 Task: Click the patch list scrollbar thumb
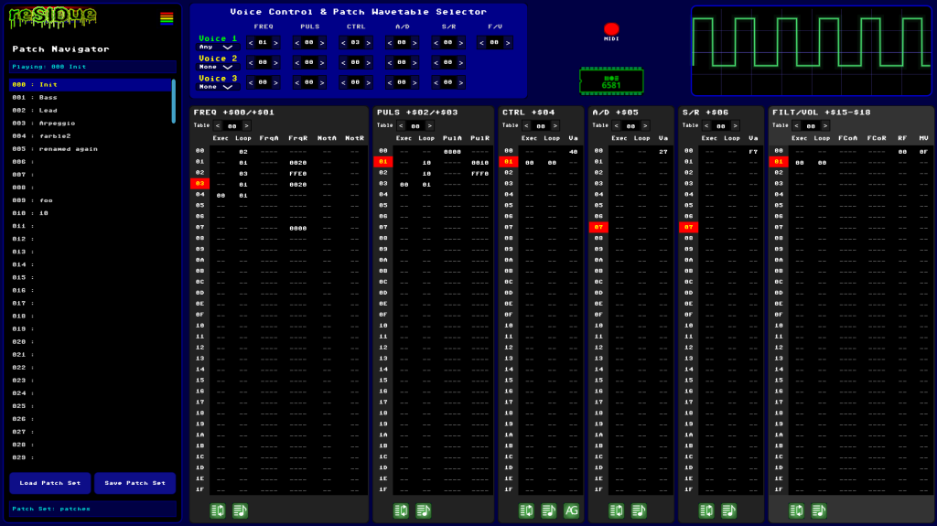(174, 101)
